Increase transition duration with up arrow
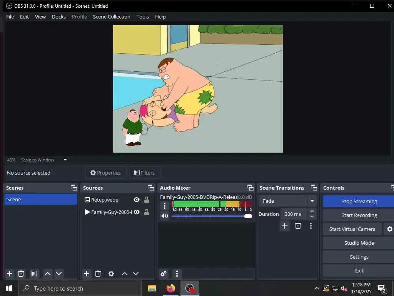 click(x=312, y=212)
